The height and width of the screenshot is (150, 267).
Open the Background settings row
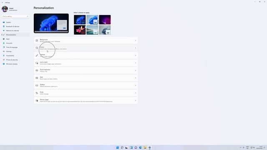pyautogui.click(x=86, y=40)
